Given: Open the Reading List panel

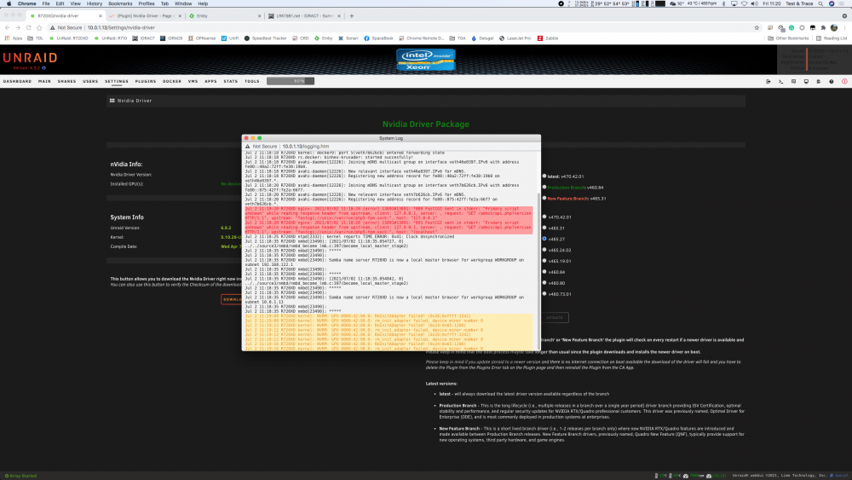Looking at the screenshot, I should click(x=832, y=38).
